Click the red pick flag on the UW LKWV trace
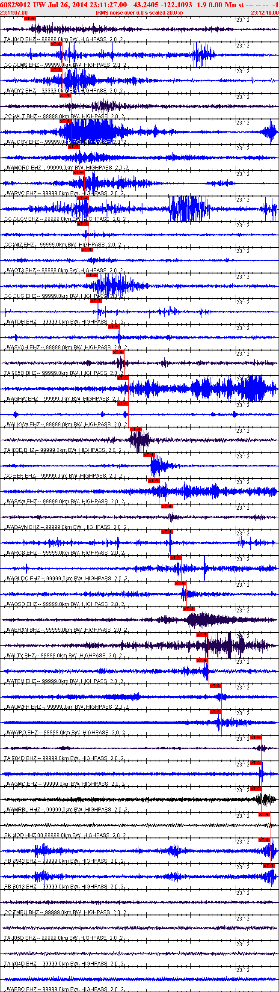The height and width of the screenshot is (992, 279). (123, 404)
